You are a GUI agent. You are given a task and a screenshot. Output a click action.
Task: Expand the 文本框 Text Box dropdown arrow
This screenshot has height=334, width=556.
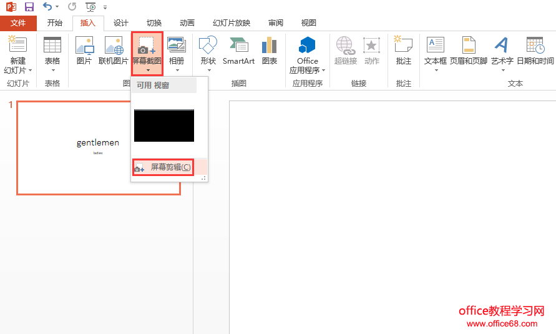437,70
